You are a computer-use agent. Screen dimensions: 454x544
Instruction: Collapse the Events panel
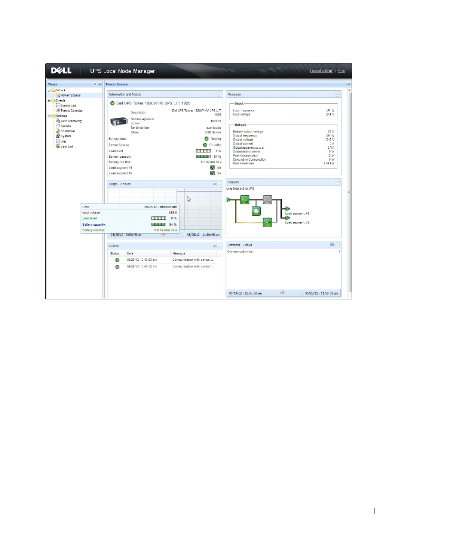218,246
